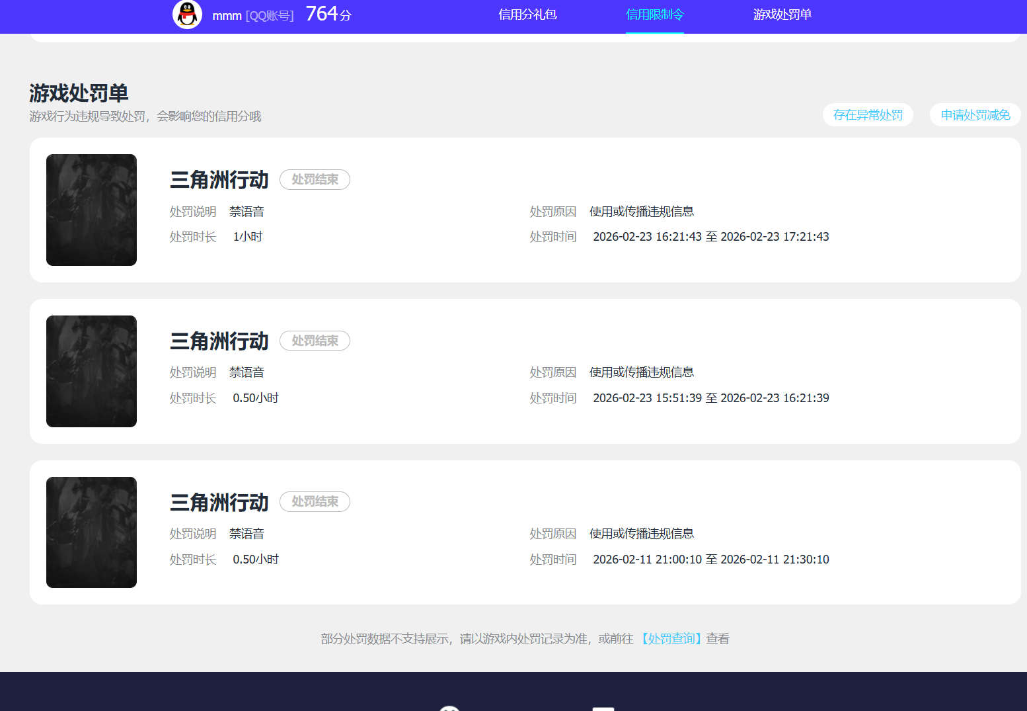Click the QQ penguin avatar icon
1027x711 pixels.
pos(187,14)
